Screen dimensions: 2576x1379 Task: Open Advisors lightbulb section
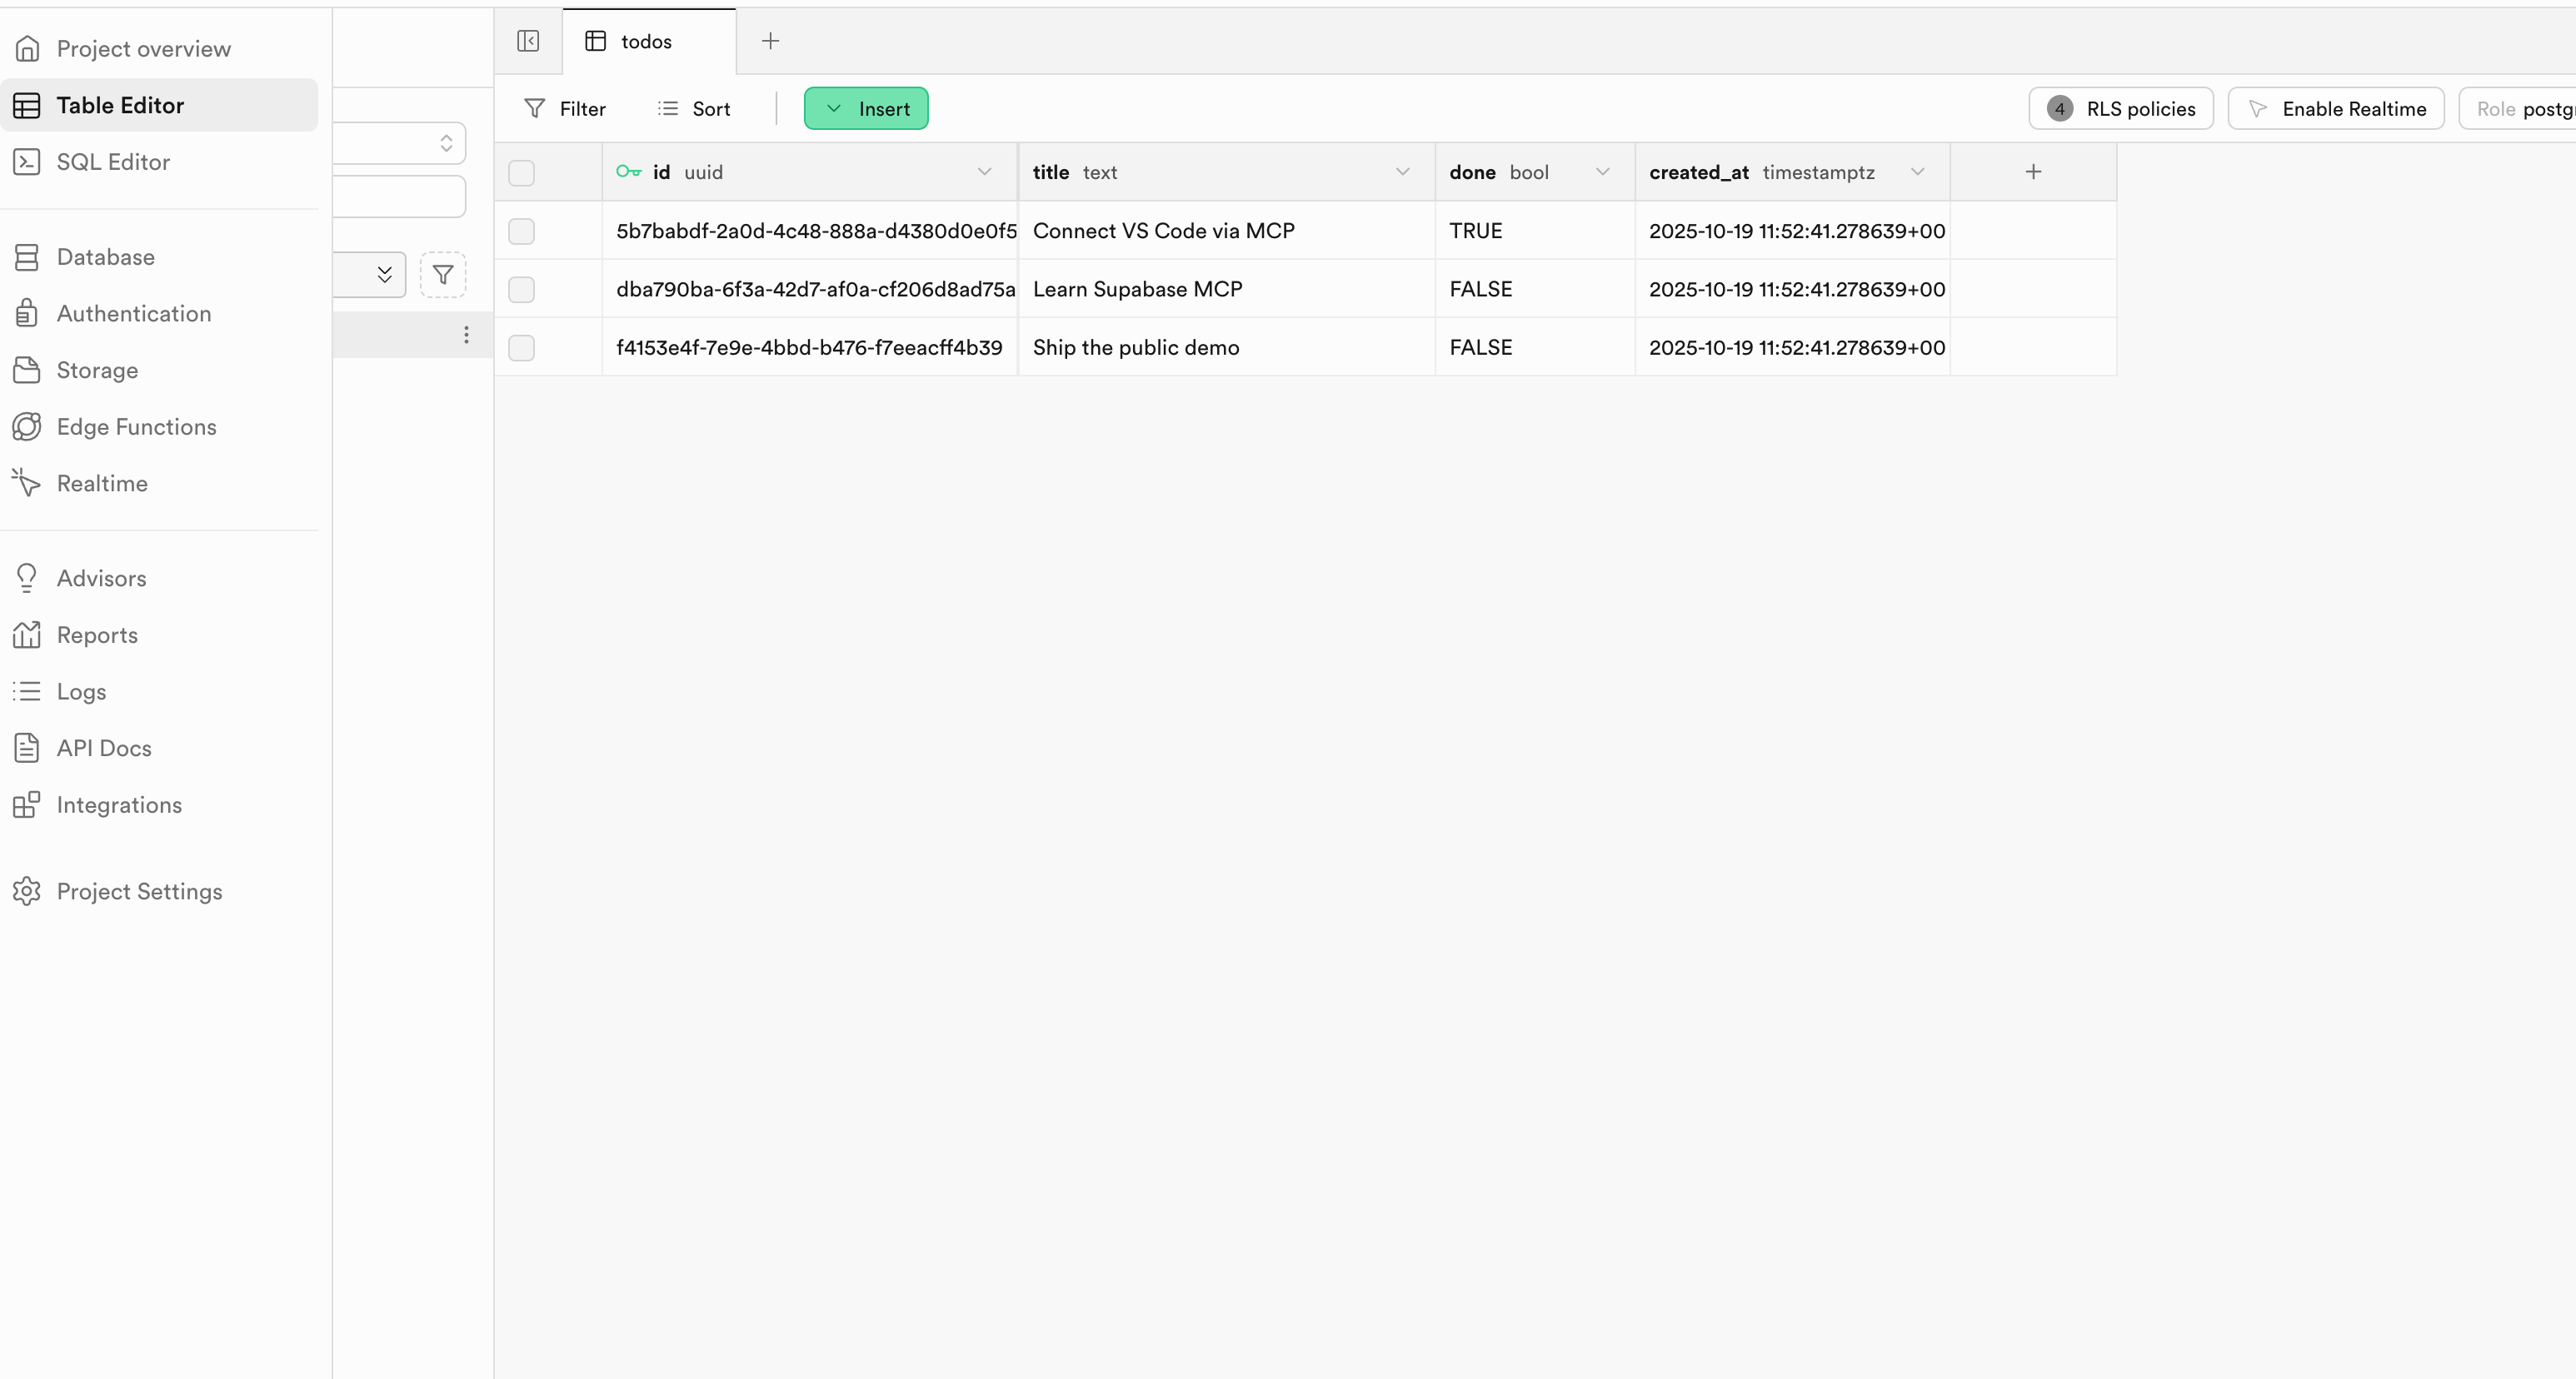pos(101,579)
